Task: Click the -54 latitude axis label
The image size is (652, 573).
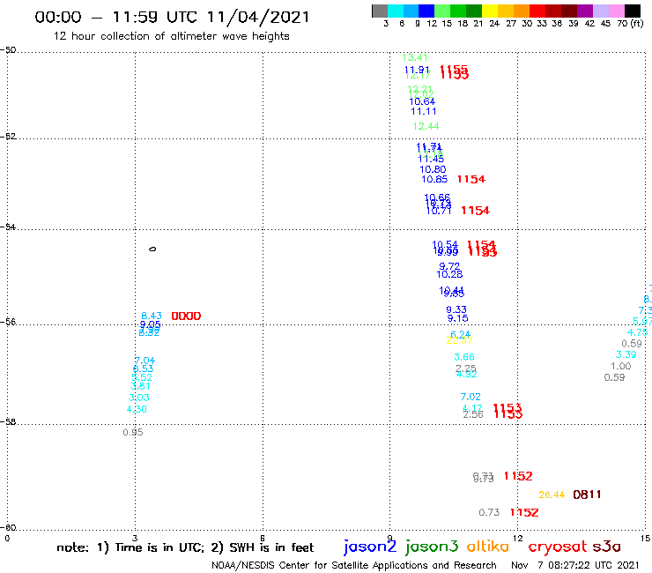Action: click(8, 227)
